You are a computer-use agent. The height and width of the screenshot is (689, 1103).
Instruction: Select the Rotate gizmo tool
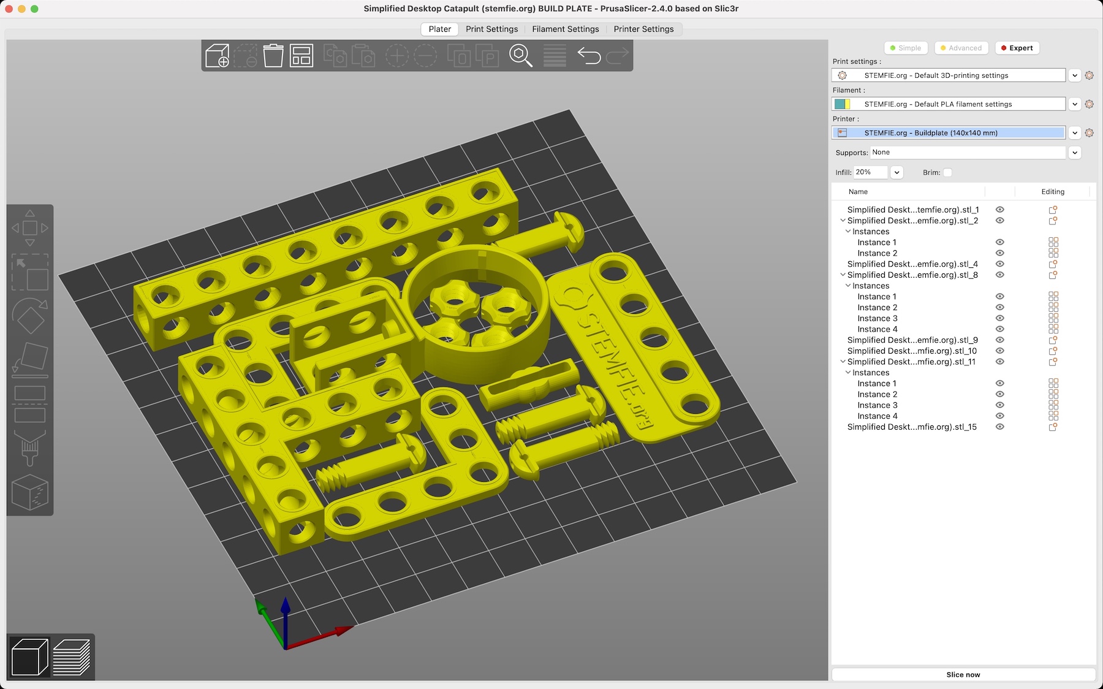[x=30, y=316]
